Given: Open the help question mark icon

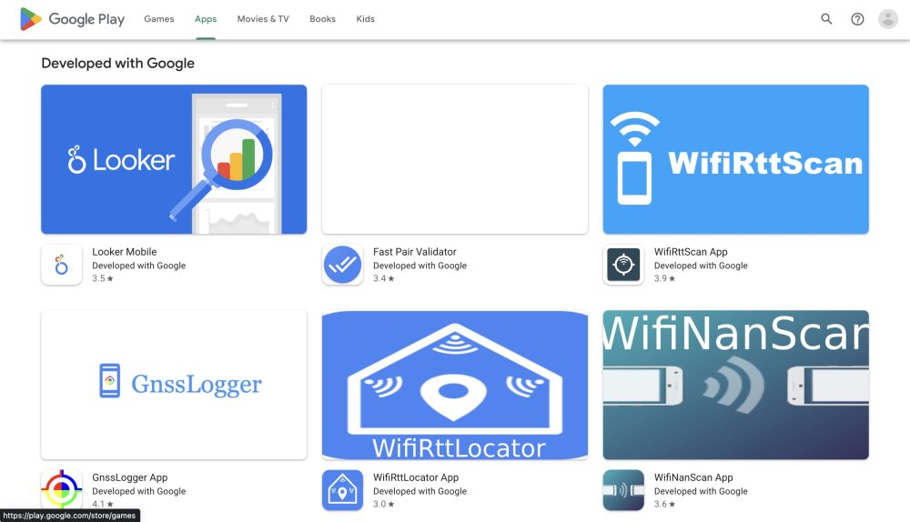Looking at the screenshot, I should (x=857, y=19).
